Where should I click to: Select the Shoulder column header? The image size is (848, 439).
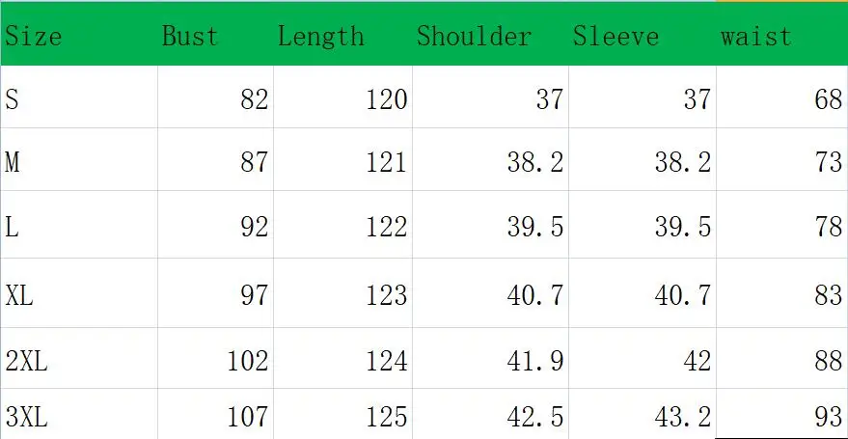490,34
